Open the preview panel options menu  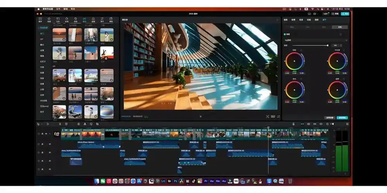[x=277, y=20]
